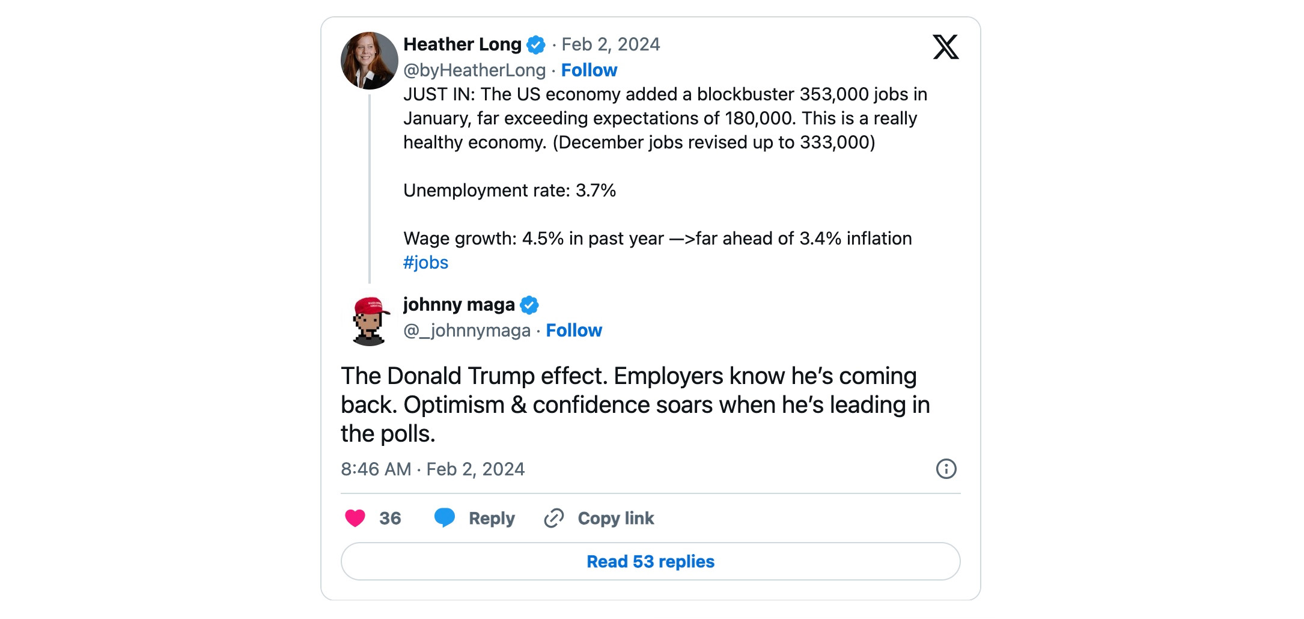Click the @_johnnymaga handle
Screen dimensions: 1304x619
click(468, 330)
